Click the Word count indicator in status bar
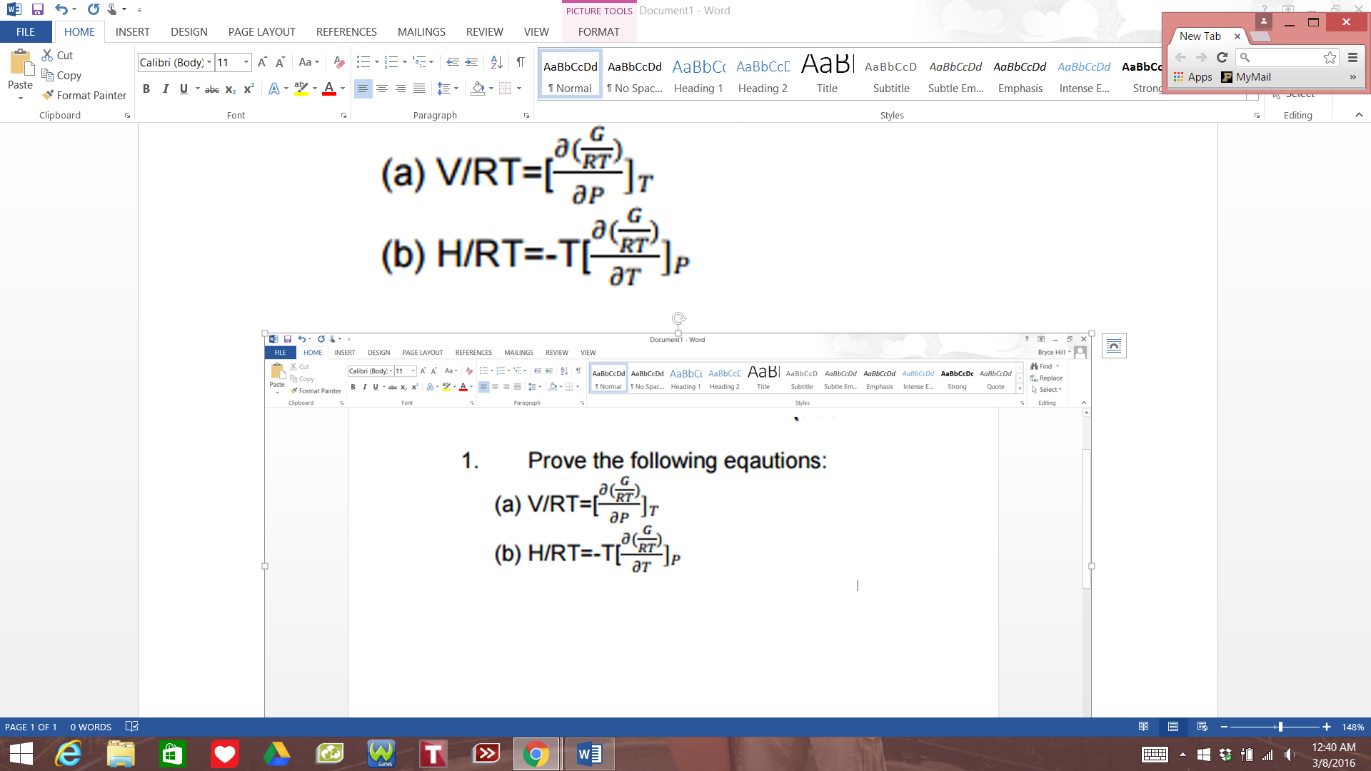 coord(90,727)
